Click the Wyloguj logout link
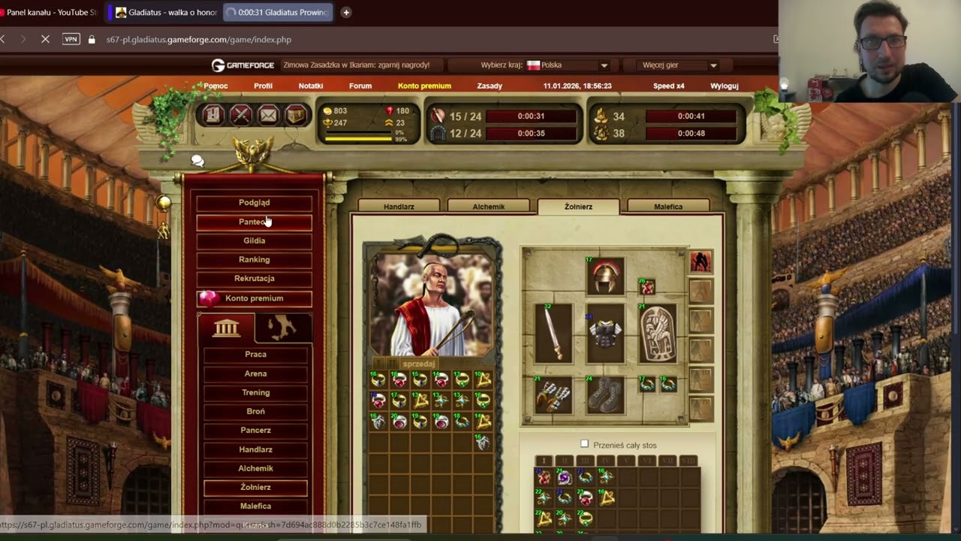Viewport: 961px width, 541px height. pyautogui.click(x=725, y=86)
